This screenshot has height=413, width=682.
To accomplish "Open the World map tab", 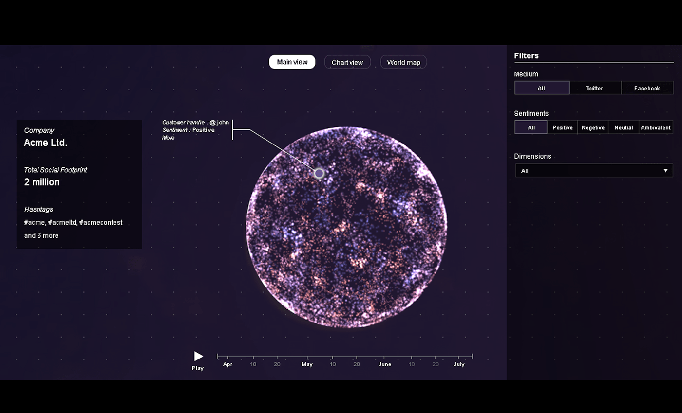I will [403, 62].
